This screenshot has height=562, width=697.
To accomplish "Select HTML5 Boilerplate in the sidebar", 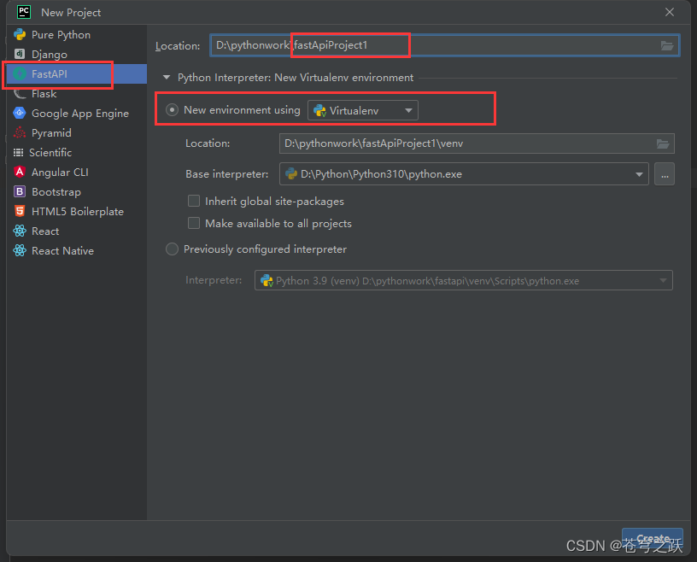I will point(20,211).
